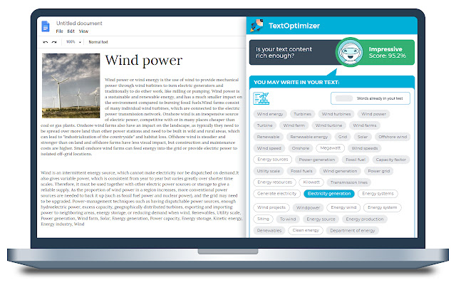
Task: Toggle the Megawatt keyword tag
Action: point(330,148)
